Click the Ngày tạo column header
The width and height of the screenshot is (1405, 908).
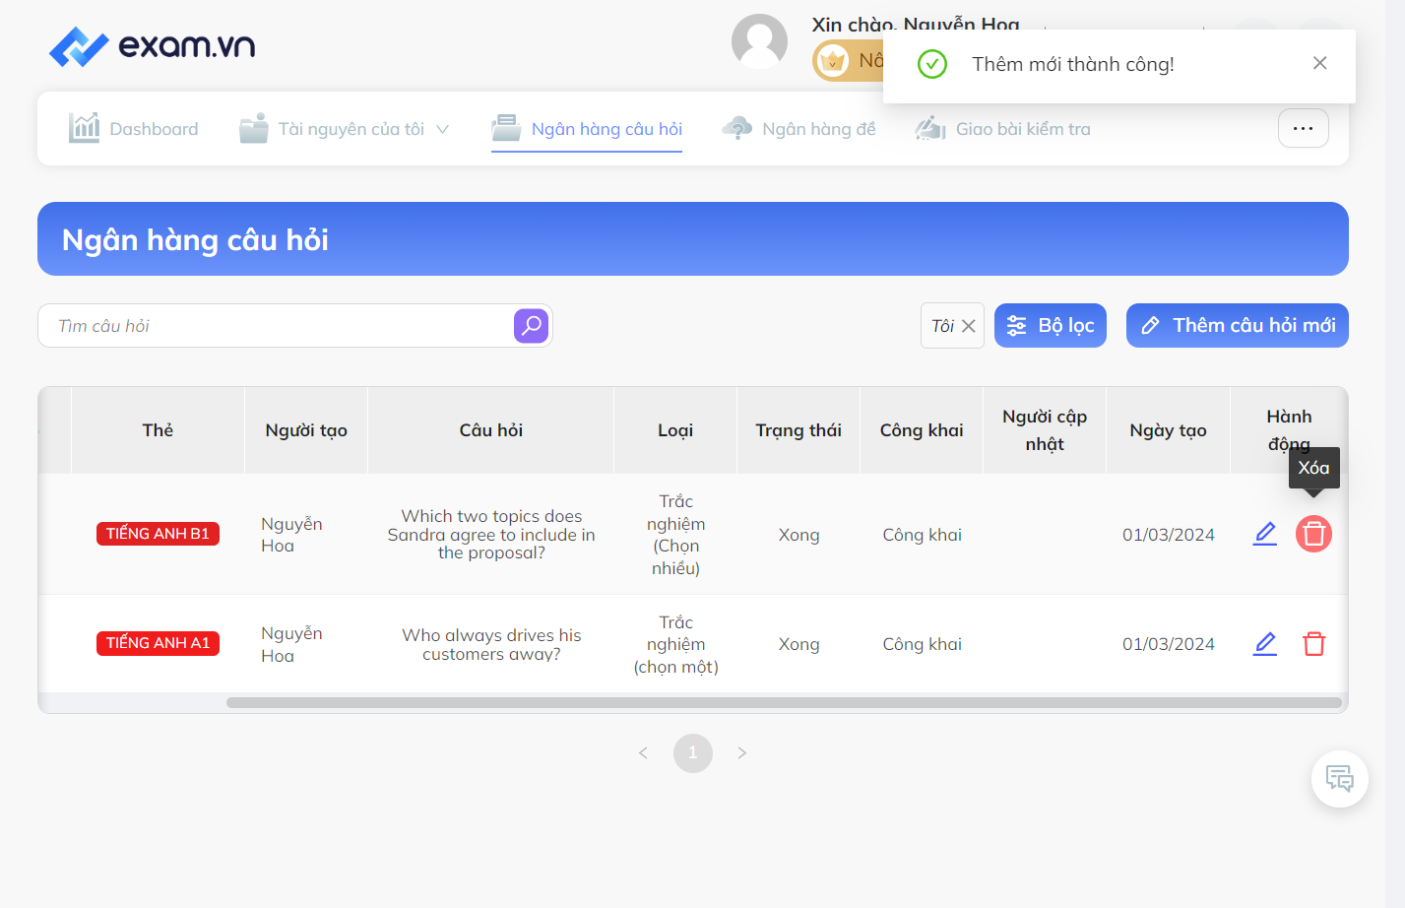pyautogui.click(x=1169, y=430)
